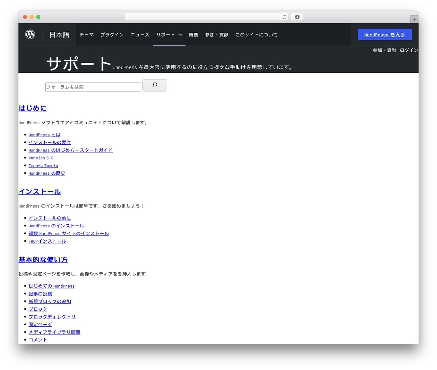The width and height of the screenshot is (437, 370).
Task: Open the 概要 menu item
Action: [x=194, y=35]
